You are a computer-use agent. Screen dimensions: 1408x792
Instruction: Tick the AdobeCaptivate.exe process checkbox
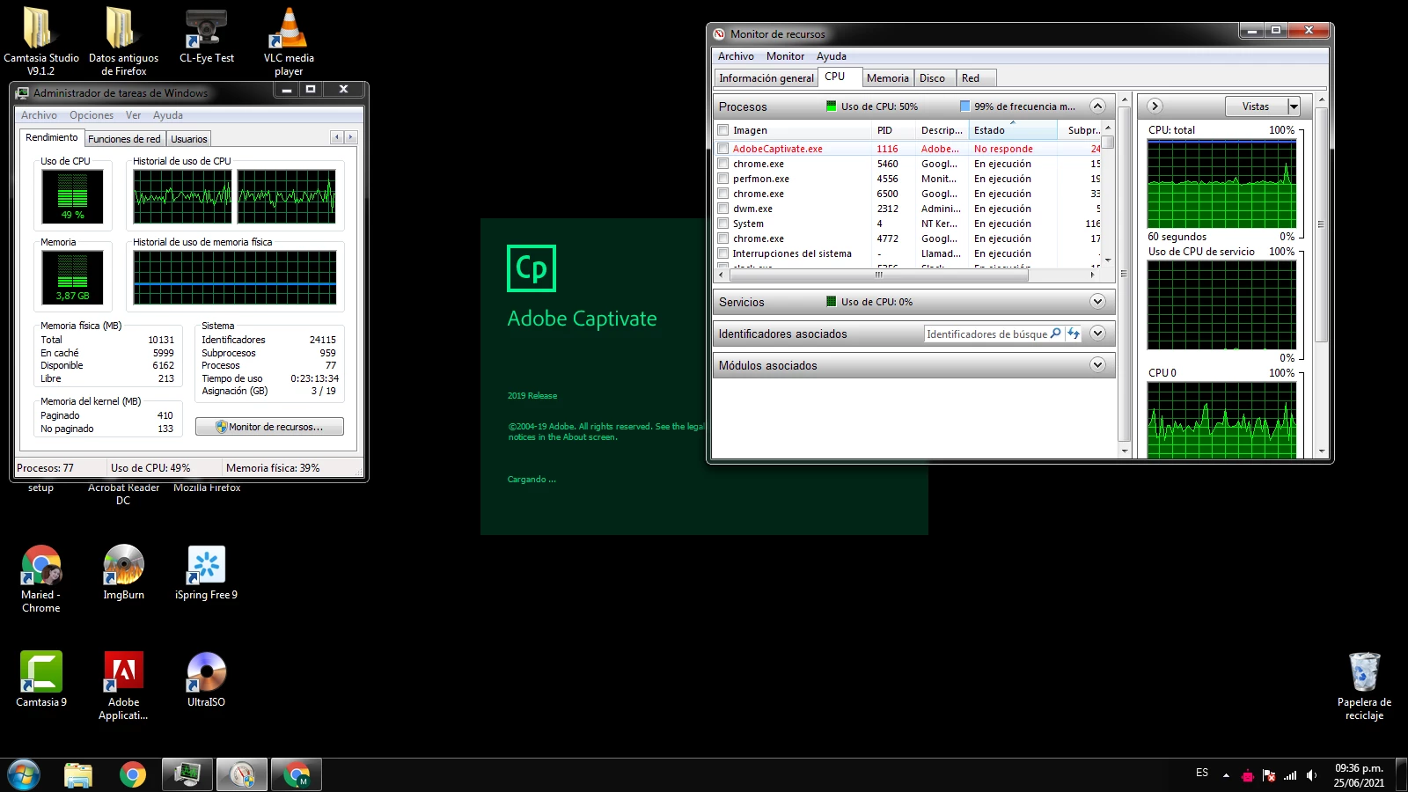point(723,149)
